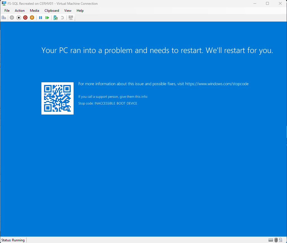Viewport: 287px width, 243px height.
Task: Open the Media menu
Action: (x=34, y=11)
